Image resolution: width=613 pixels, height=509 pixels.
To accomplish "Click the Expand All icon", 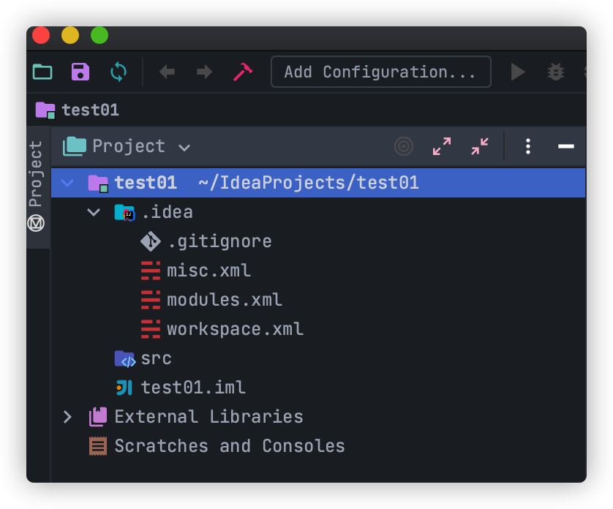I will (x=442, y=146).
